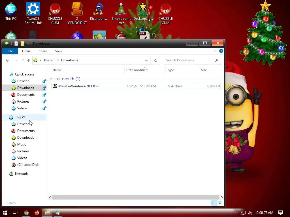Open DesktopLig... desktop shortcut
Image resolution: width=290 pixels, height=217 pixels.
[x=143, y=11]
